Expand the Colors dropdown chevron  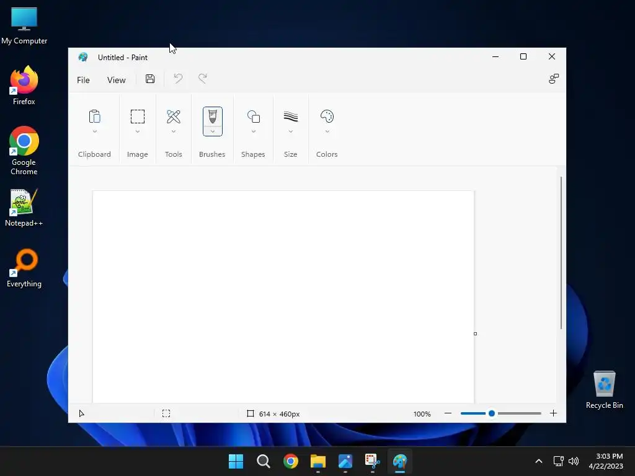tap(327, 131)
